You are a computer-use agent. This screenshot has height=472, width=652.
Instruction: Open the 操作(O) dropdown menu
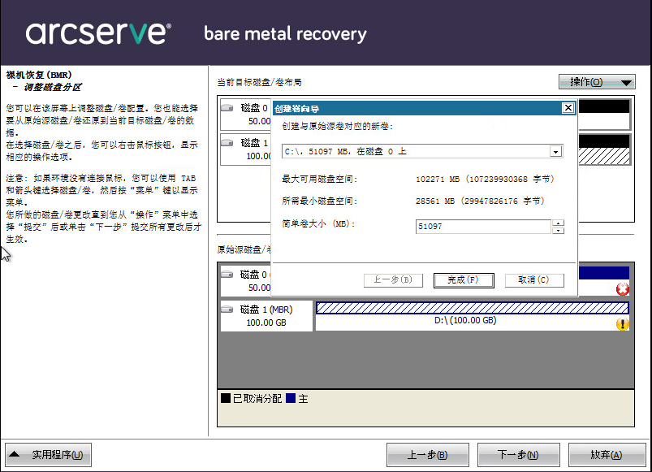tap(597, 82)
